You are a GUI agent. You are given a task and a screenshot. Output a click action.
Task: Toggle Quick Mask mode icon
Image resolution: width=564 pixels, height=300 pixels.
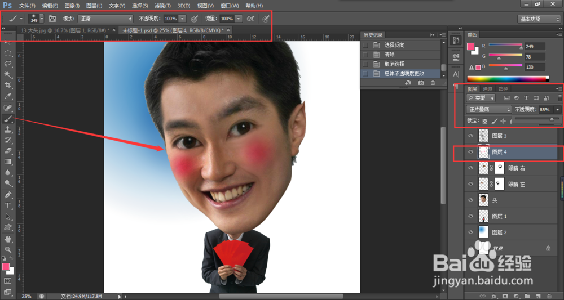click(7, 281)
